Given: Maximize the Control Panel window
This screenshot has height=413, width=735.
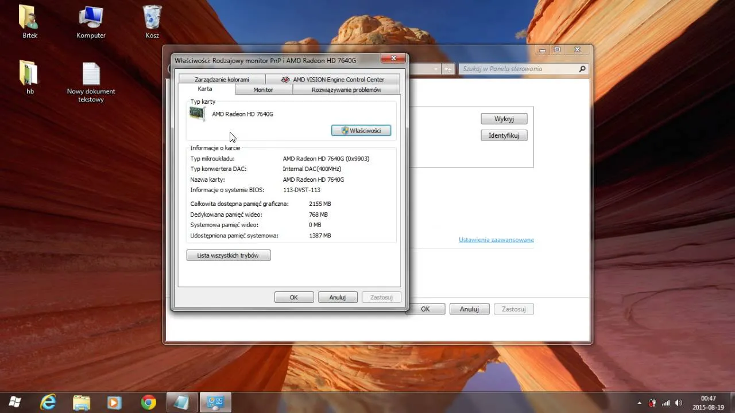Looking at the screenshot, I should click(x=557, y=50).
